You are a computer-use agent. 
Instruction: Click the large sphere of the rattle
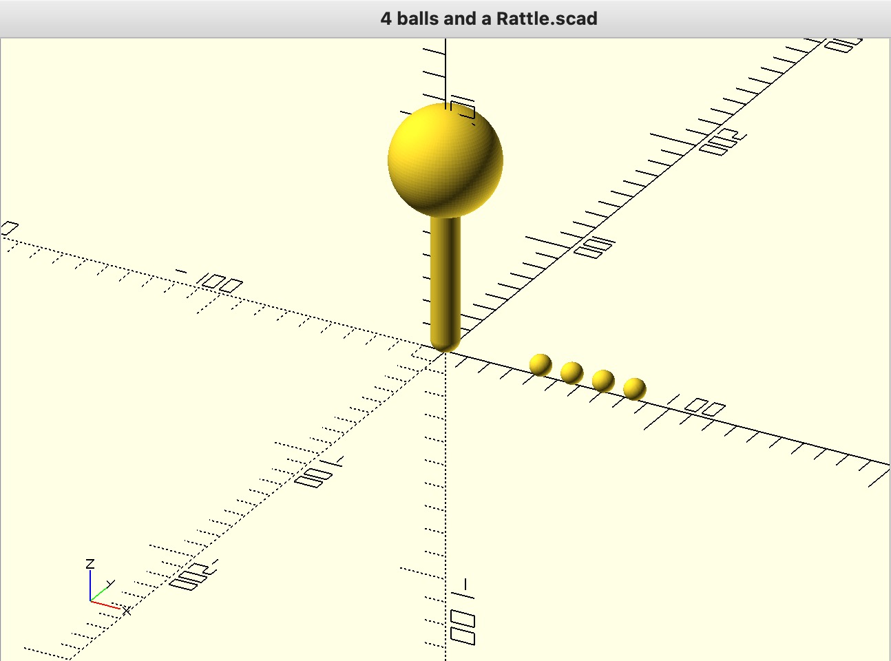pos(445,159)
